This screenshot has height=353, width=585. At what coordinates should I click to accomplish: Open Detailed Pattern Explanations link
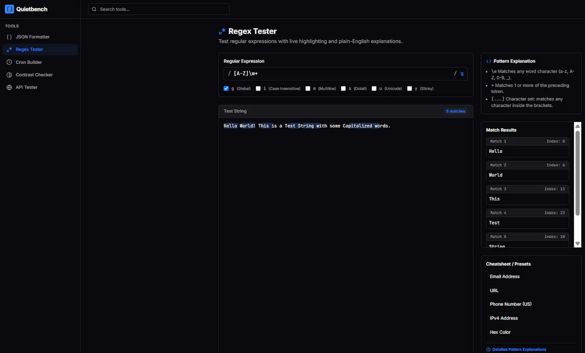[x=519, y=350]
